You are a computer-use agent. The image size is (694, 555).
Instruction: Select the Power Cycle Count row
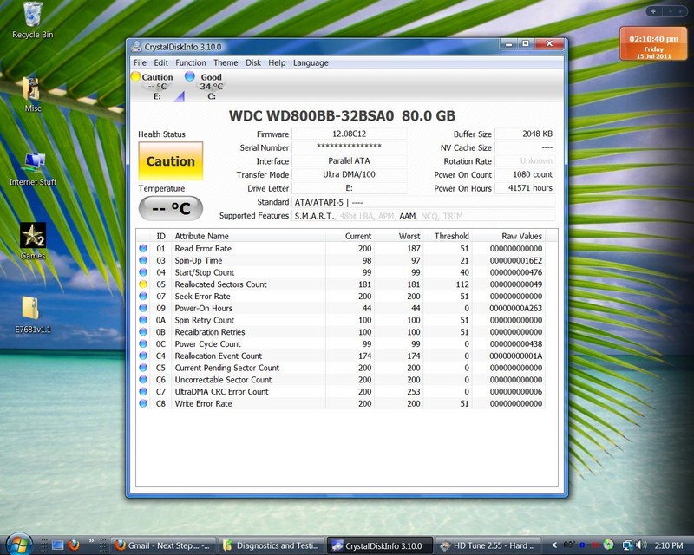tap(341, 344)
